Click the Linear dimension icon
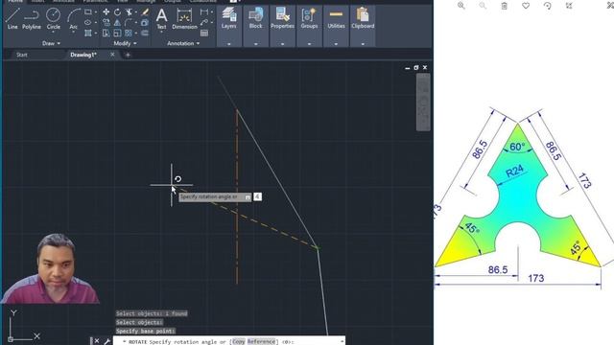Image resolution: width=614 pixels, height=345 pixels. click(204, 12)
